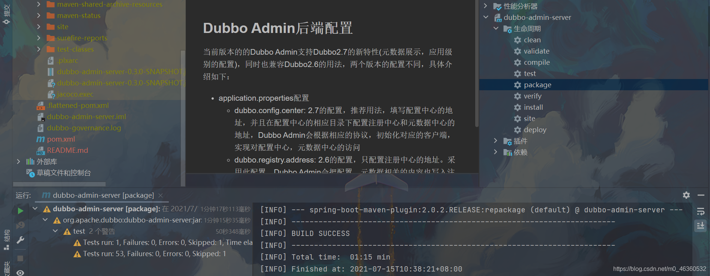This screenshot has height=276, width=710.
Task: Select the test lifecycle goal
Action: [x=530, y=74]
